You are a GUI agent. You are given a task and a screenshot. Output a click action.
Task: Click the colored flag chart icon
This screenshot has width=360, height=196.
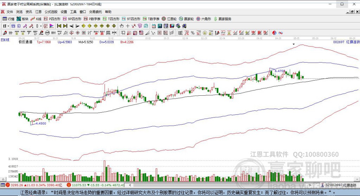point(52,26)
